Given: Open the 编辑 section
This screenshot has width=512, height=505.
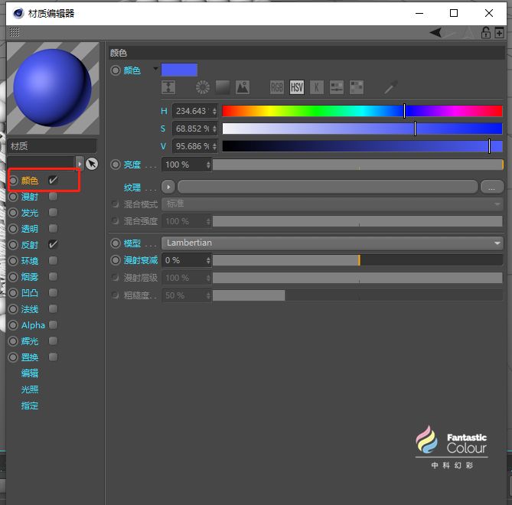Looking at the screenshot, I should point(30,373).
